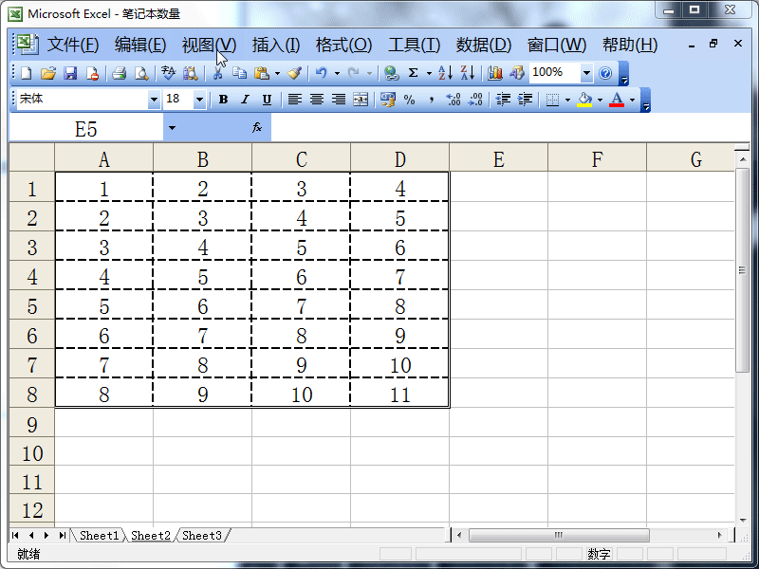The height and width of the screenshot is (569, 759).
Task: Open the Paste options dropdown arrow
Action: point(277,74)
